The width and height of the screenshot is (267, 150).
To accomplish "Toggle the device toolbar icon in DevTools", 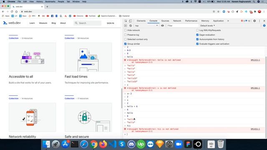I will pos(130,21).
